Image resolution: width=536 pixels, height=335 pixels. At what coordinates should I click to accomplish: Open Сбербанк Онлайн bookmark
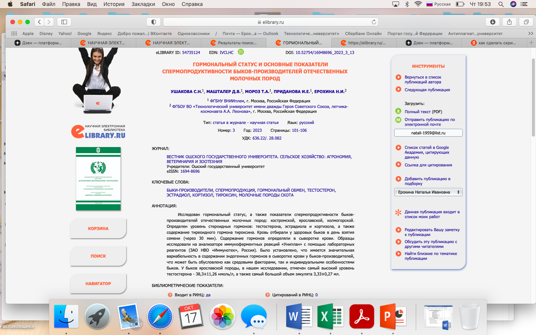(x=363, y=33)
